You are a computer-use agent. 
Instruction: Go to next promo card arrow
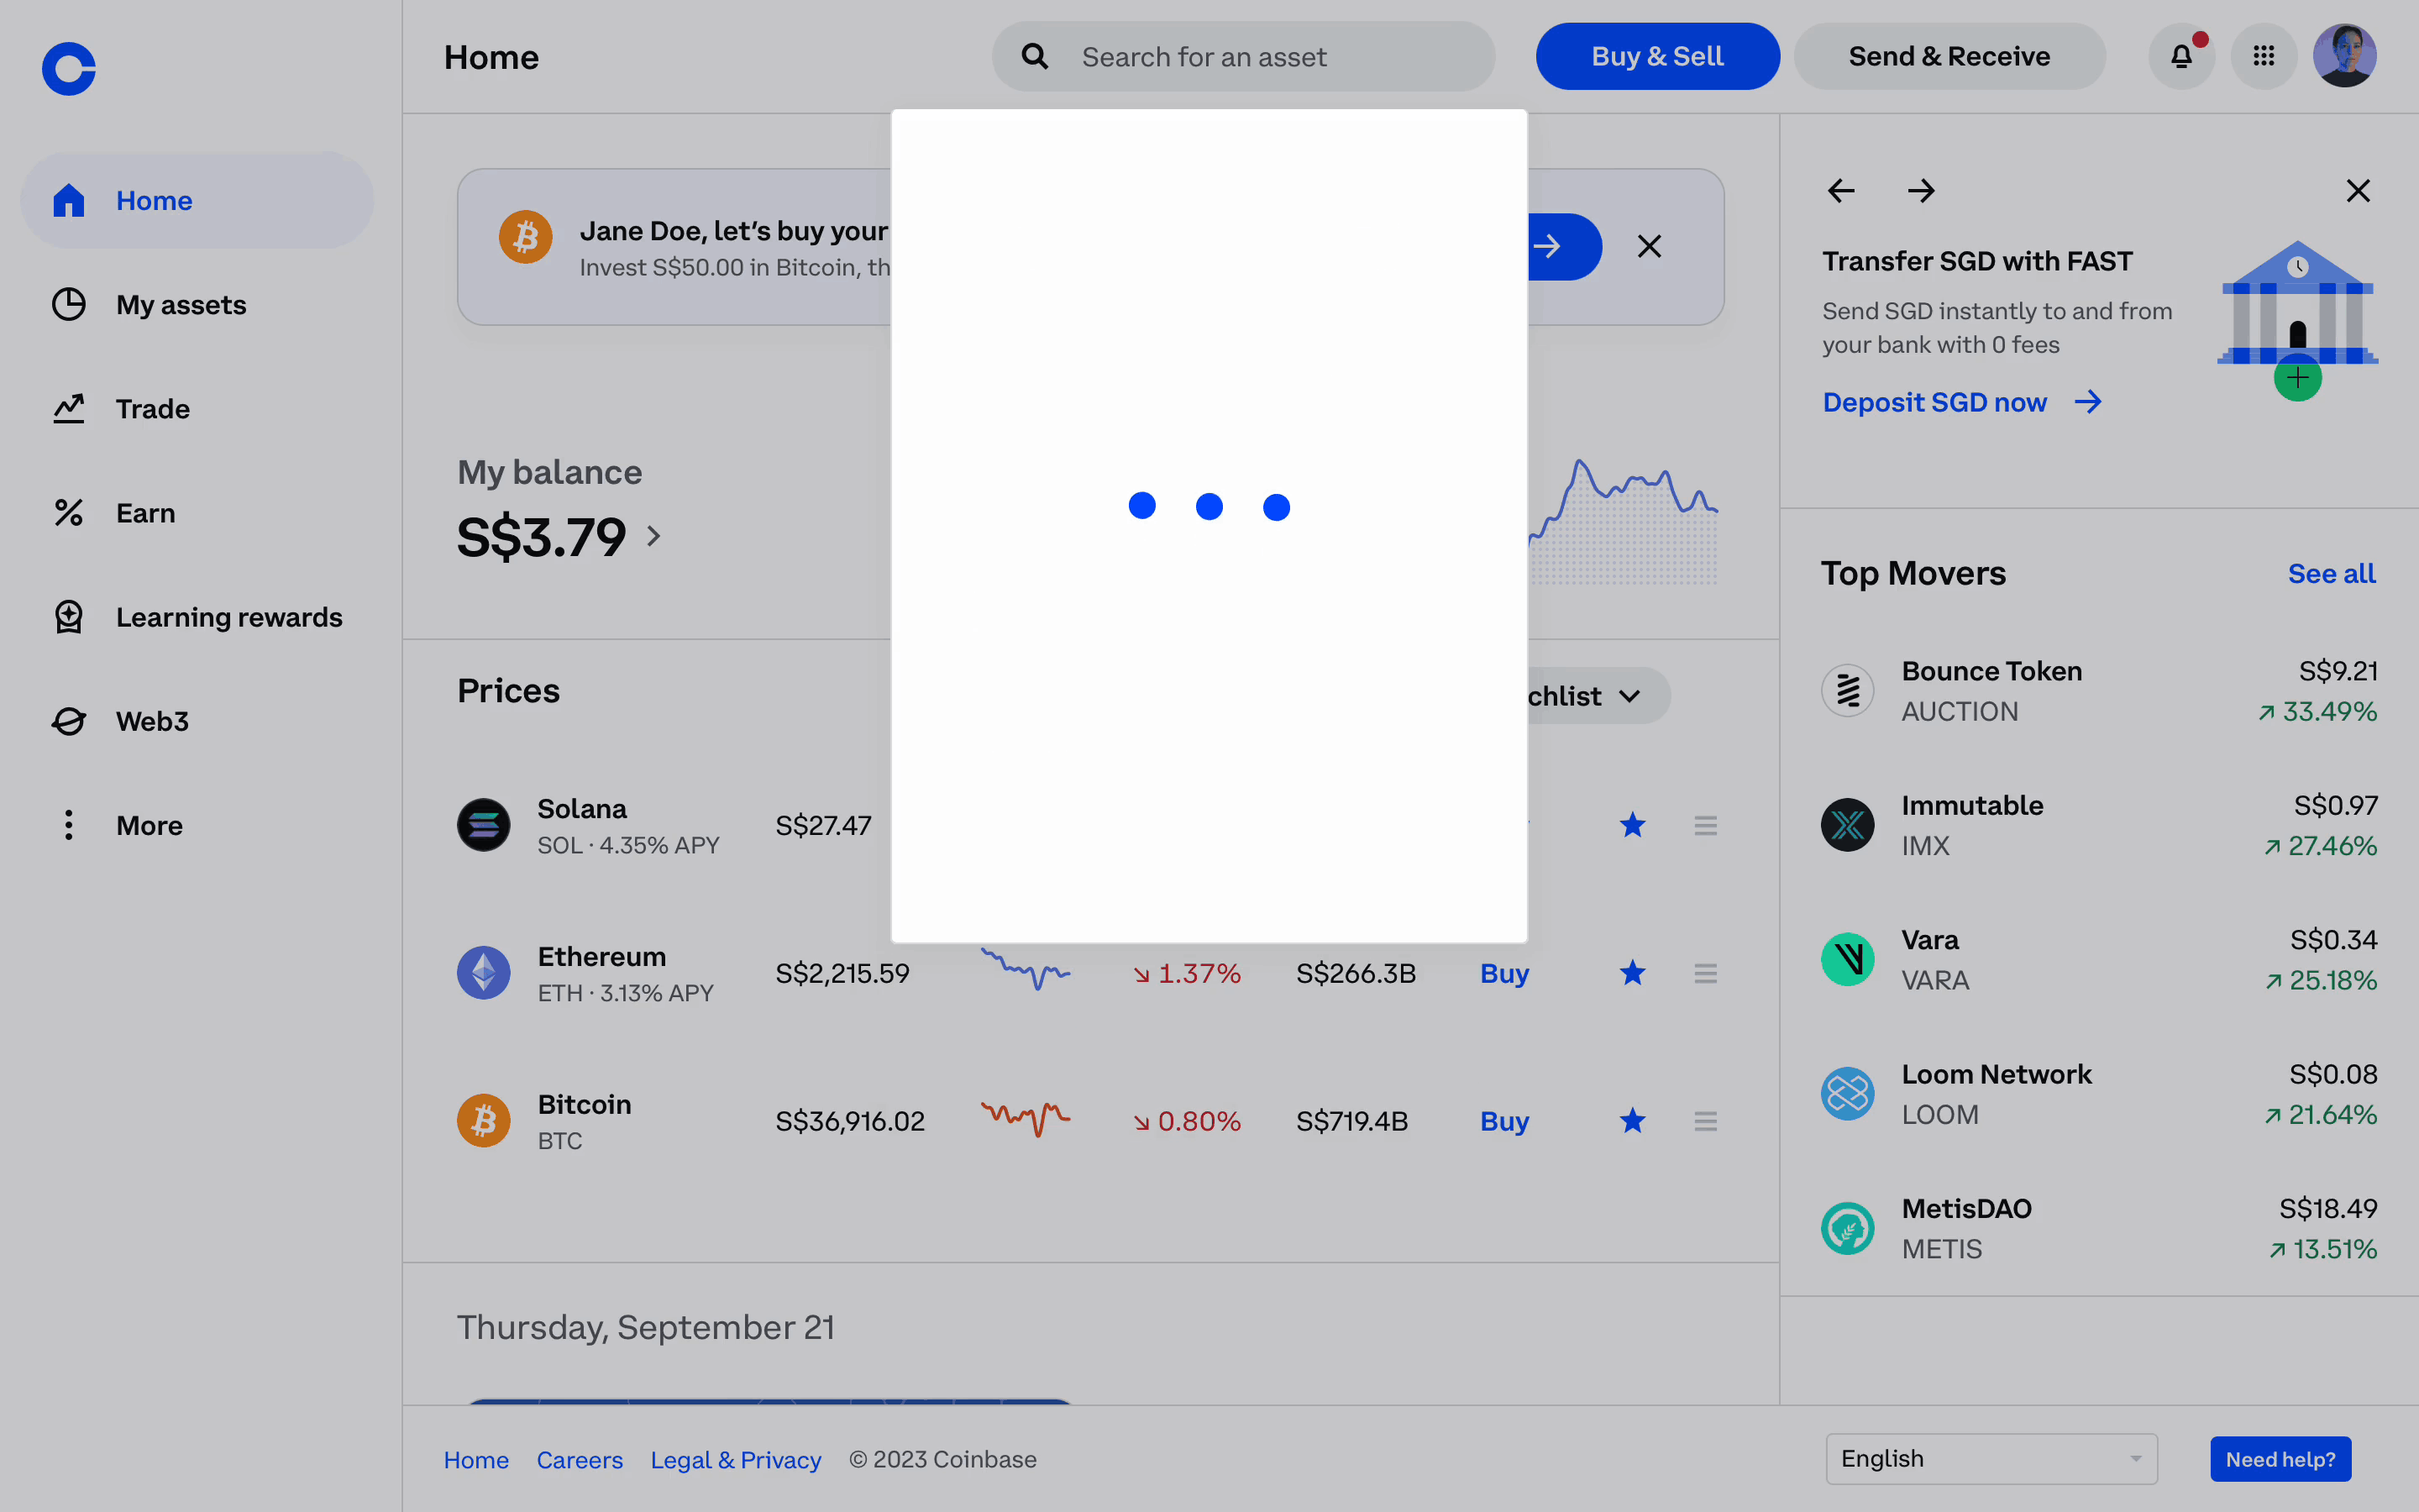[x=1920, y=191]
